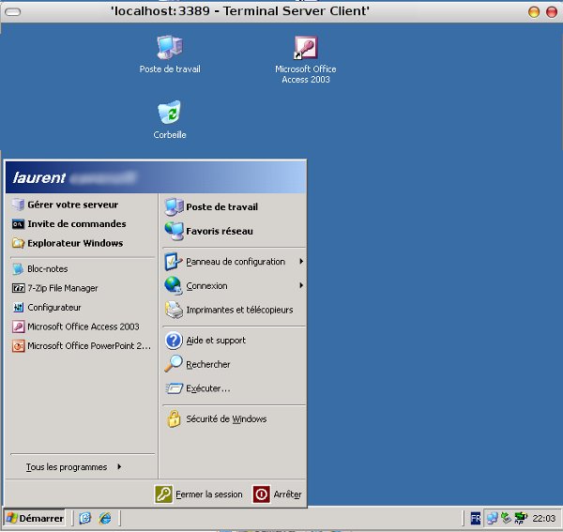Click show desktop quick launch icon

(85, 518)
